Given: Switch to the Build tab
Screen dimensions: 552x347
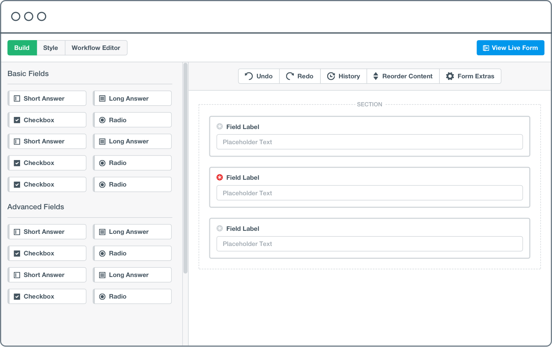Looking at the screenshot, I should (x=22, y=48).
